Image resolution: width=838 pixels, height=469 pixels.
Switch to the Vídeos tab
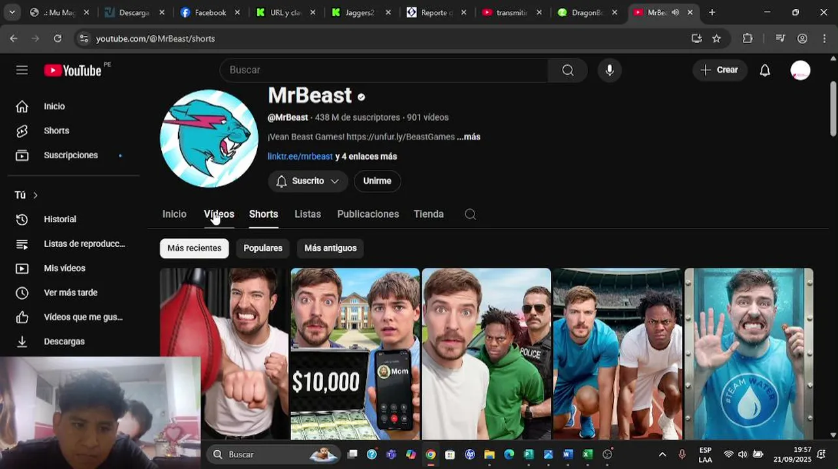click(219, 214)
